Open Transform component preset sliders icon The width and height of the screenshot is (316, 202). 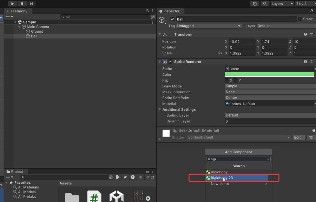311,34
